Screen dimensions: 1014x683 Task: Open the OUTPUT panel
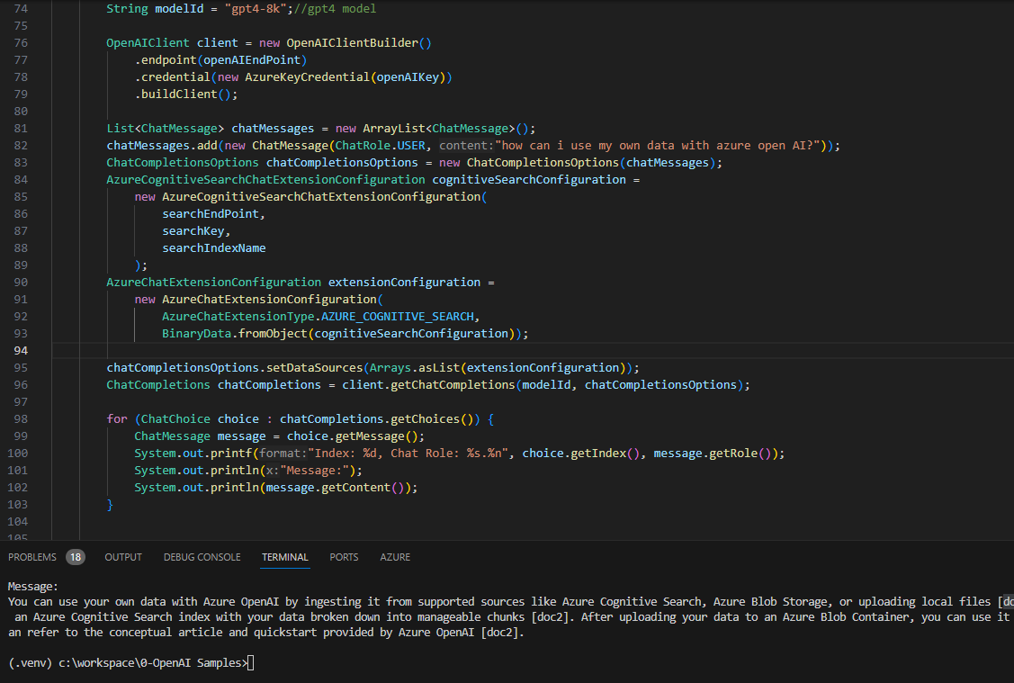pyautogui.click(x=122, y=556)
